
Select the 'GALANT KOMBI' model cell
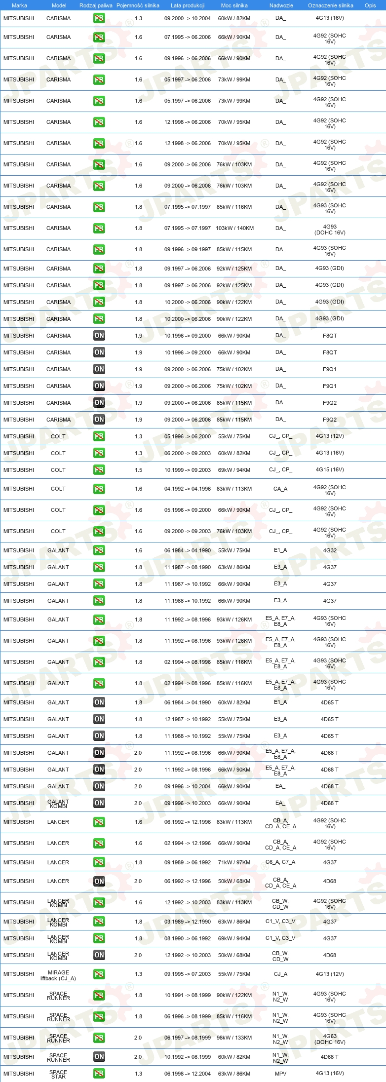(x=58, y=804)
